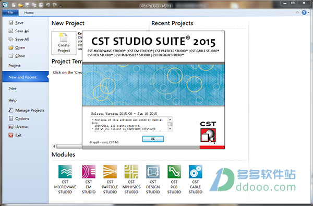Viewport: 313px width, 206px height.
Task: Collapse the ribbon with the small arrow icon
Action: pyautogui.click(x=297, y=13)
